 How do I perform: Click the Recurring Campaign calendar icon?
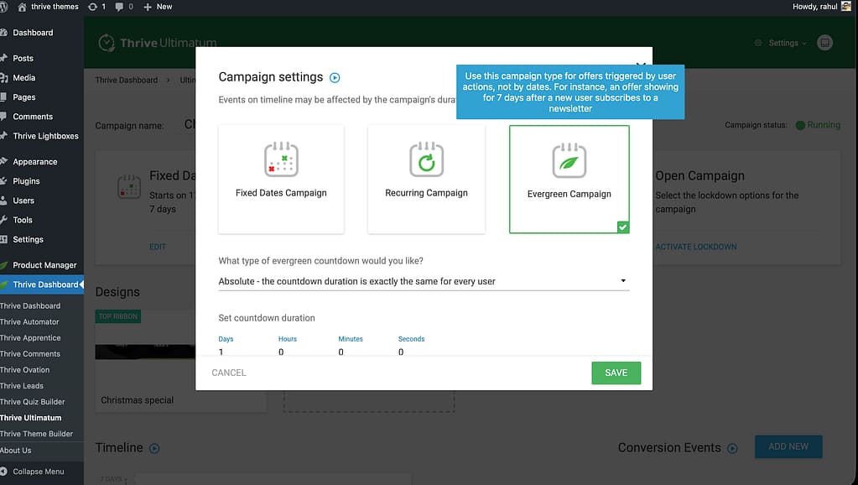(x=426, y=159)
